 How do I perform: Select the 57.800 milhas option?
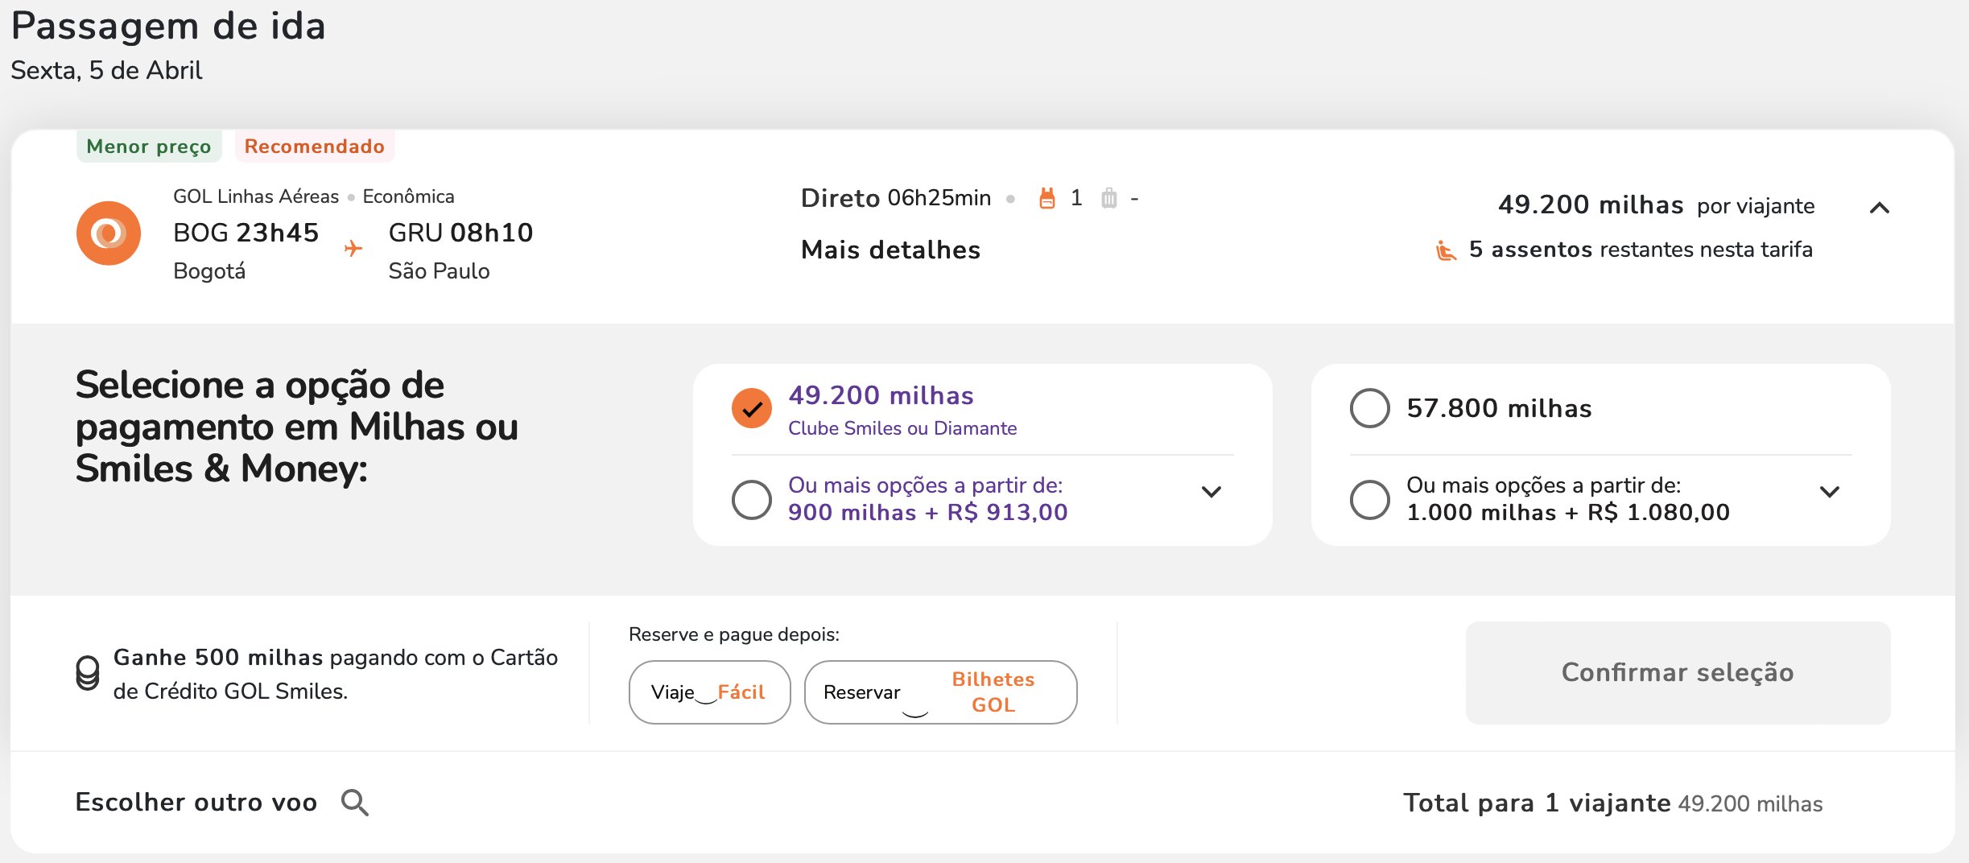pyautogui.click(x=1370, y=408)
